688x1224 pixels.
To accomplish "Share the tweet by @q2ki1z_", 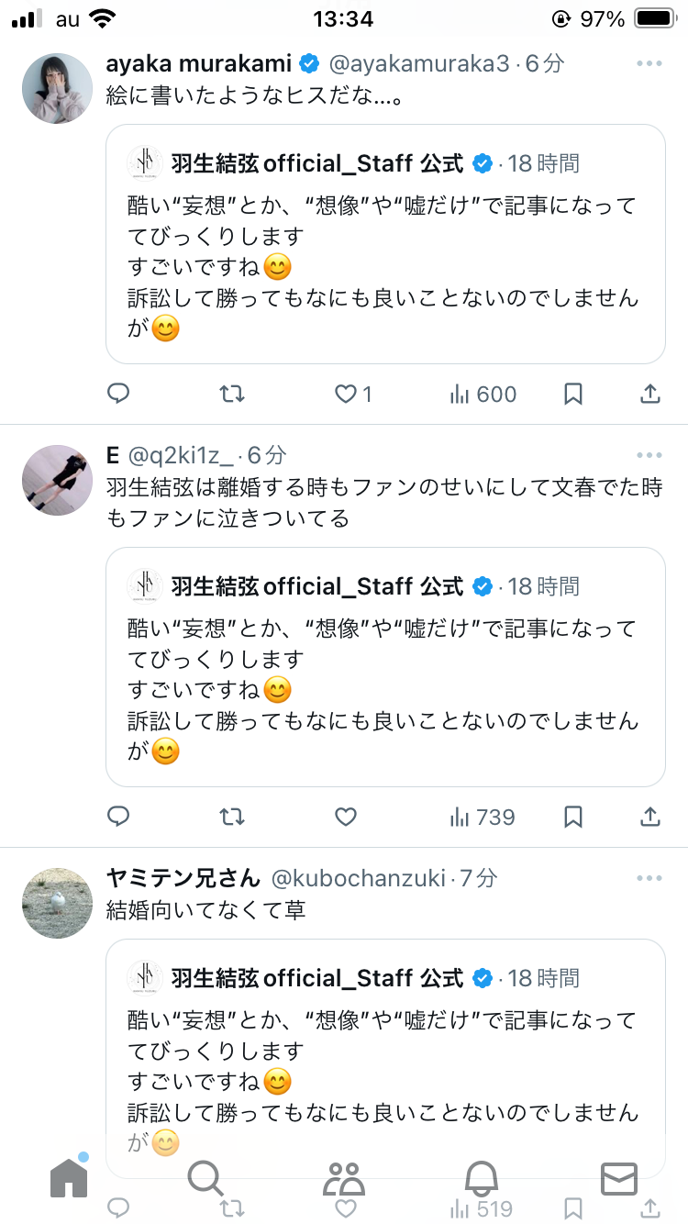I will 649,817.
